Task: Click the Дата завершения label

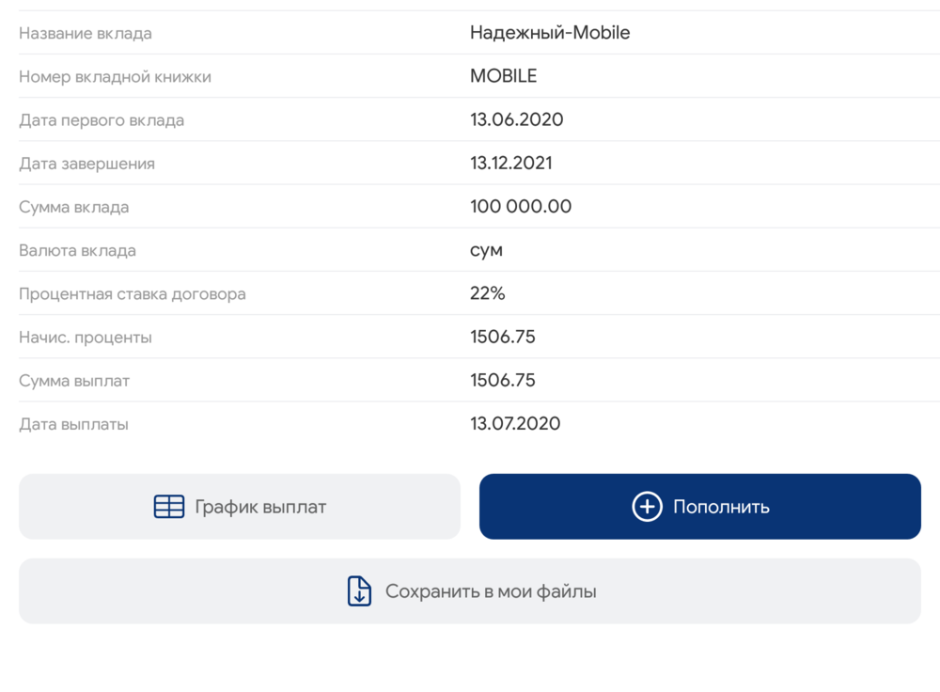Action: click(86, 164)
